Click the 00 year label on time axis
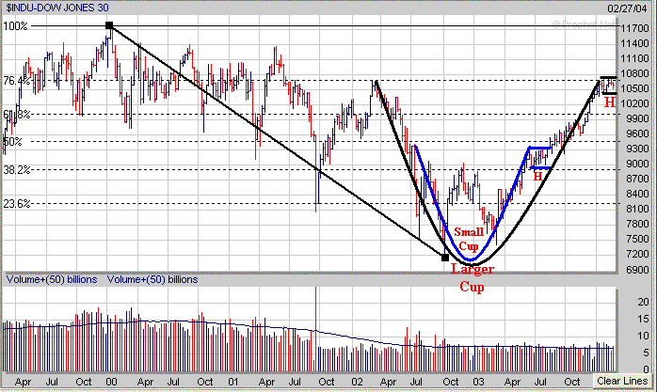The height and width of the screenshot is (392, 657). [x=111, y=382]
